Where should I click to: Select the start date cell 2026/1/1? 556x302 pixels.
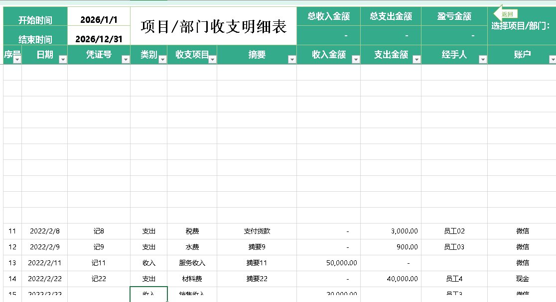pyautogui.click(x=99, y=20)
